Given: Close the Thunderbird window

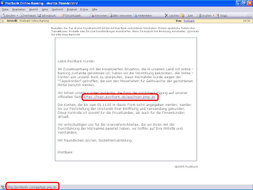Looking at the screenshot, I should click(250, 3).
